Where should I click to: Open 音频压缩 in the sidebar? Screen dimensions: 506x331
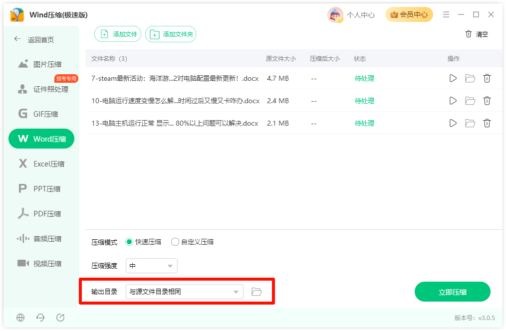point(41,238)
